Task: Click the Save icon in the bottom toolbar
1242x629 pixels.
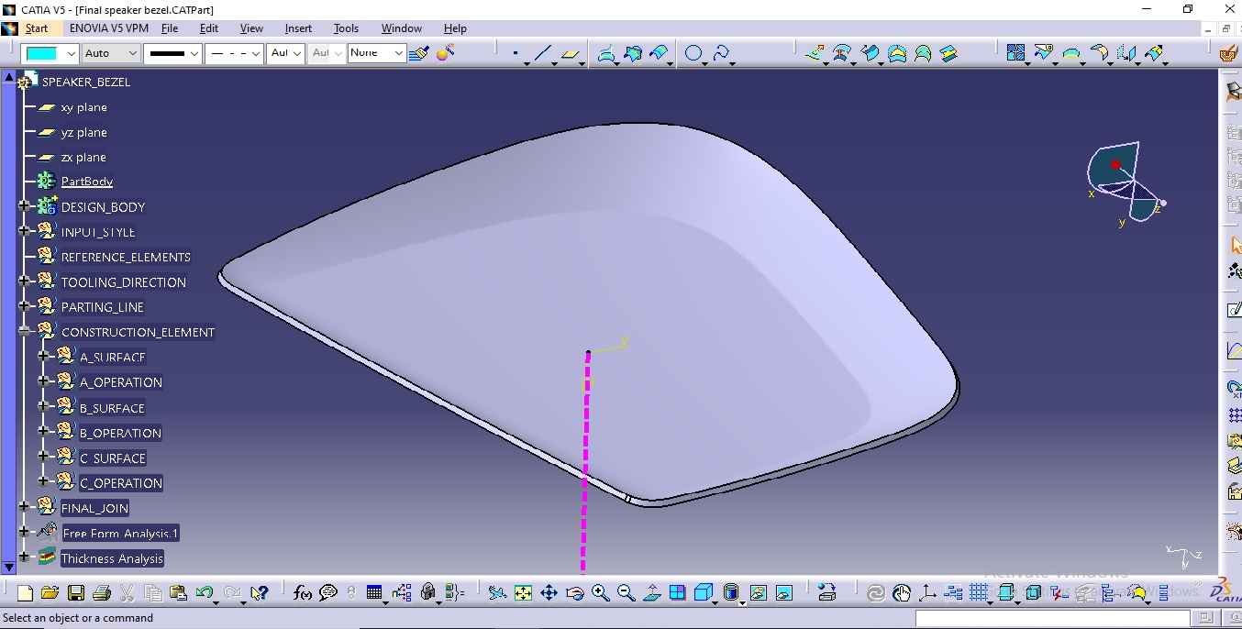Action: pyautogui.click(x=75, y=593)
